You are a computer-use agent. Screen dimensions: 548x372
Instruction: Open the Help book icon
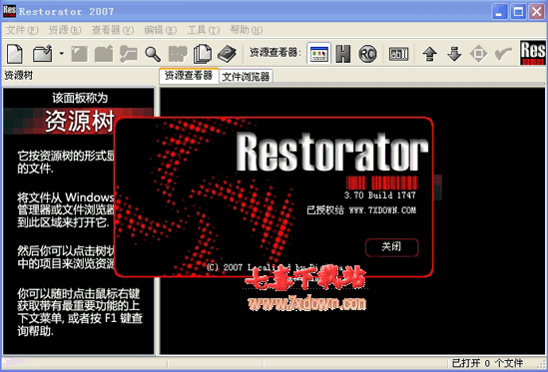pyautogui.click(x=228, y=54)
